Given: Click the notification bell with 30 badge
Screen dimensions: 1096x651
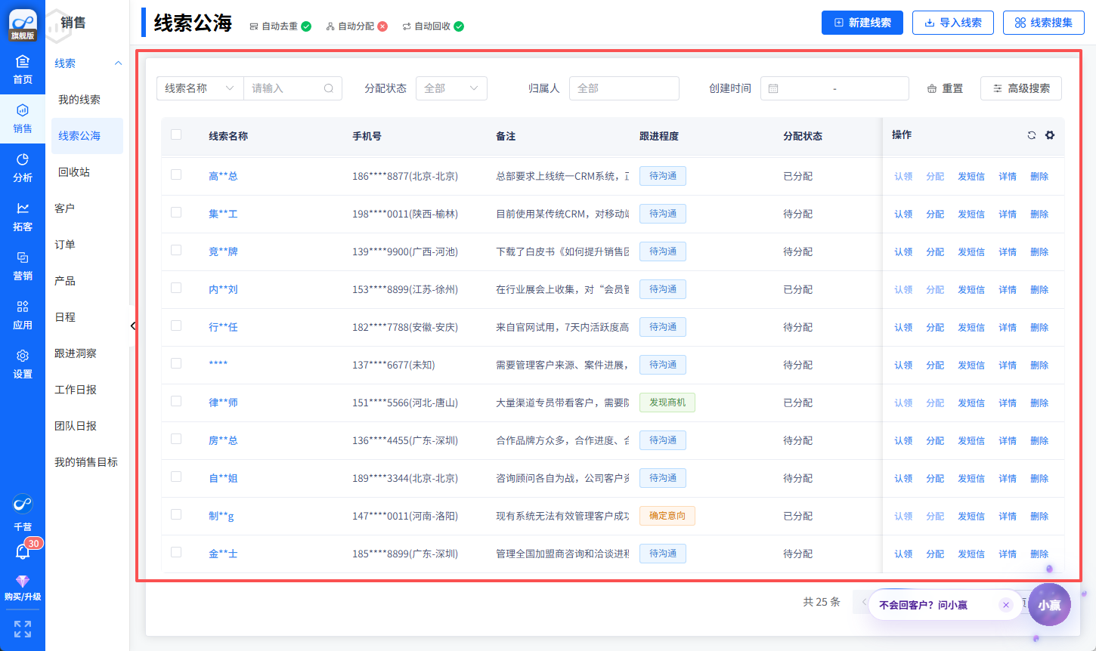Looking at the screenshot, I should [23, 552].
